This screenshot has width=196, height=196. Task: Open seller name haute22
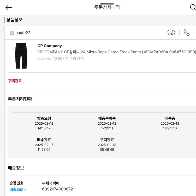[x=23, y=33]
